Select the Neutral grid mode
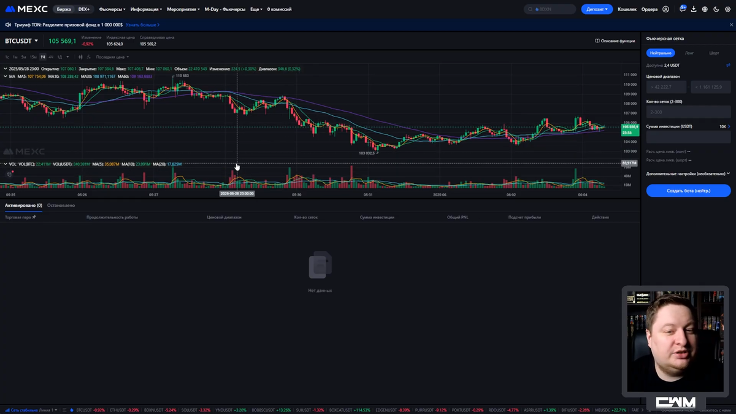The image size is (736, 414). (661, 53)
